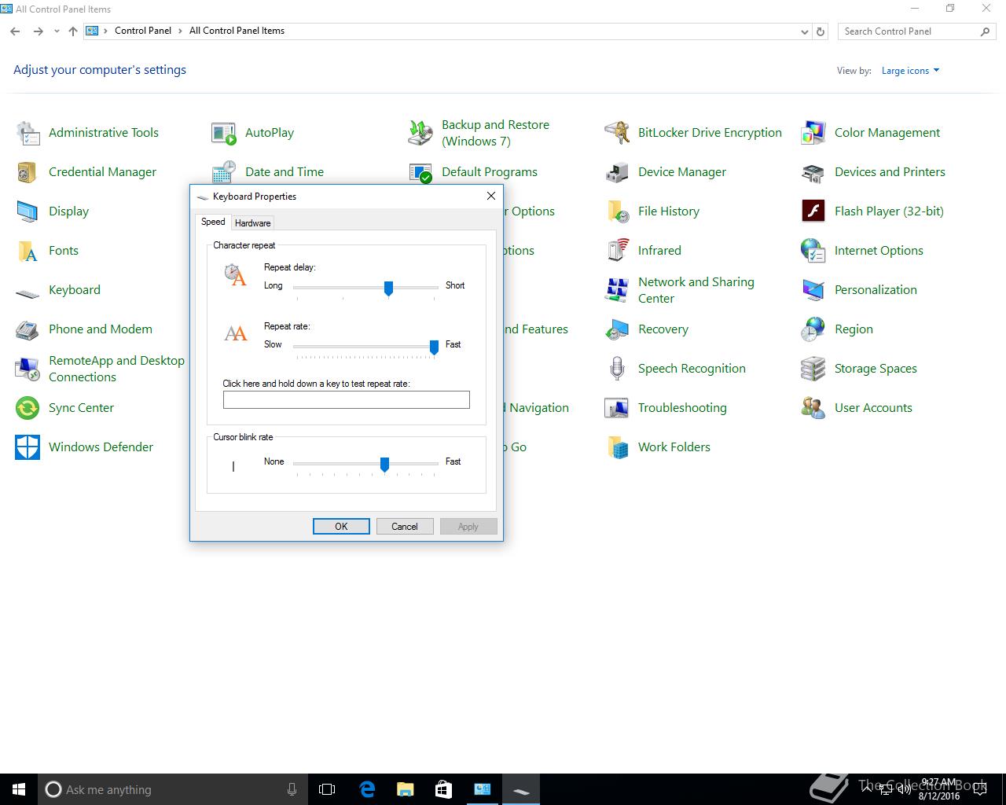Open the recent locations dropdown arrow

(57, 31)
